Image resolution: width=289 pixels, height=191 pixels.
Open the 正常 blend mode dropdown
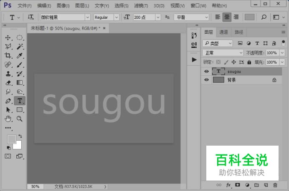click(x=223, y=53)
